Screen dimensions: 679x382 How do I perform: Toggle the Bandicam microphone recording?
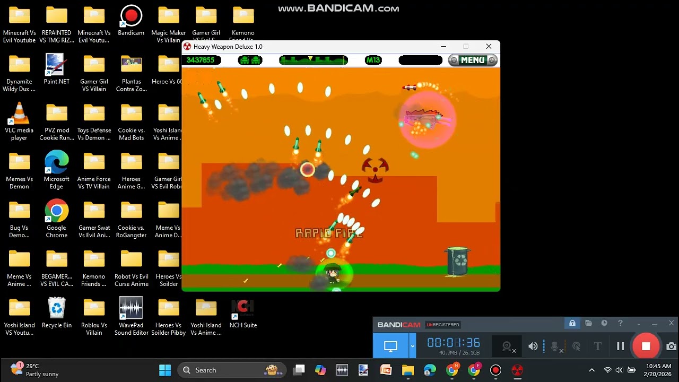[554, 346]
